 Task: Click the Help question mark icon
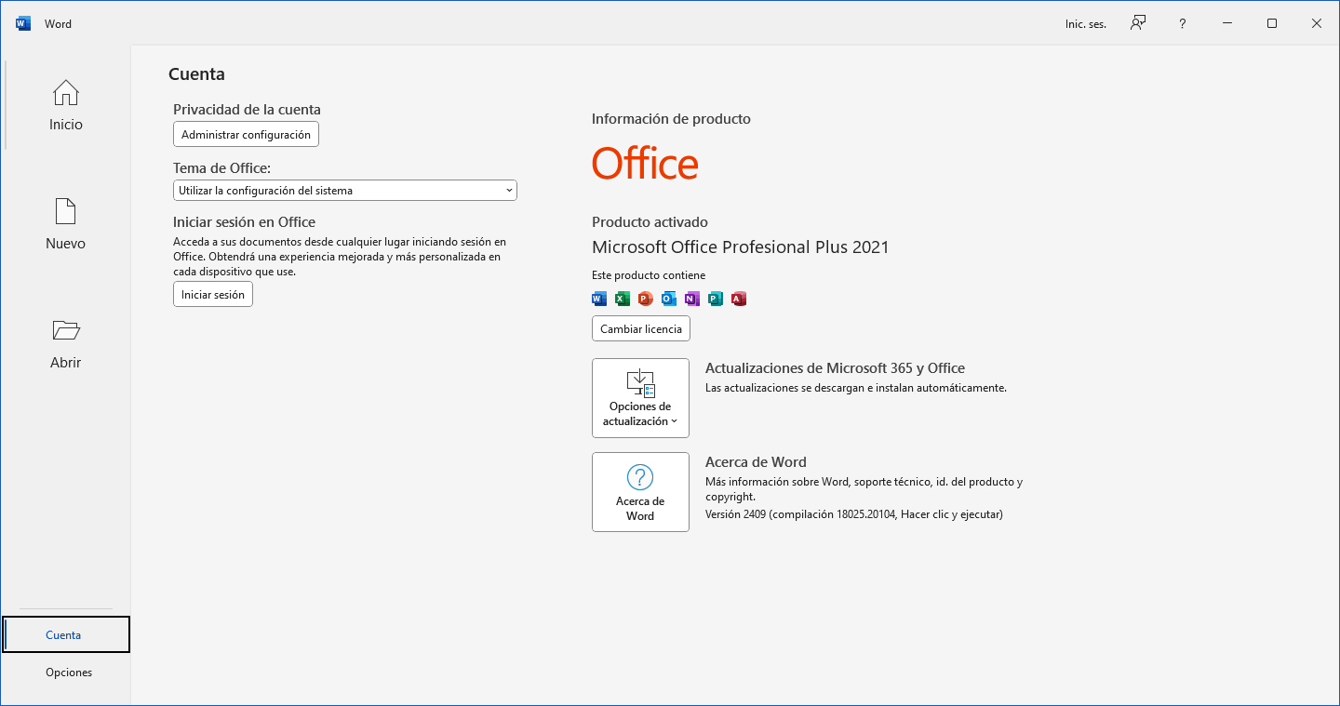point(1182,23)
